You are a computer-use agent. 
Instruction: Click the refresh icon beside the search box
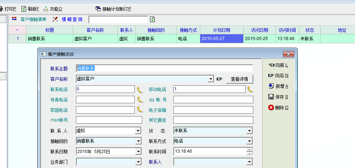click(x=153, y=19)
